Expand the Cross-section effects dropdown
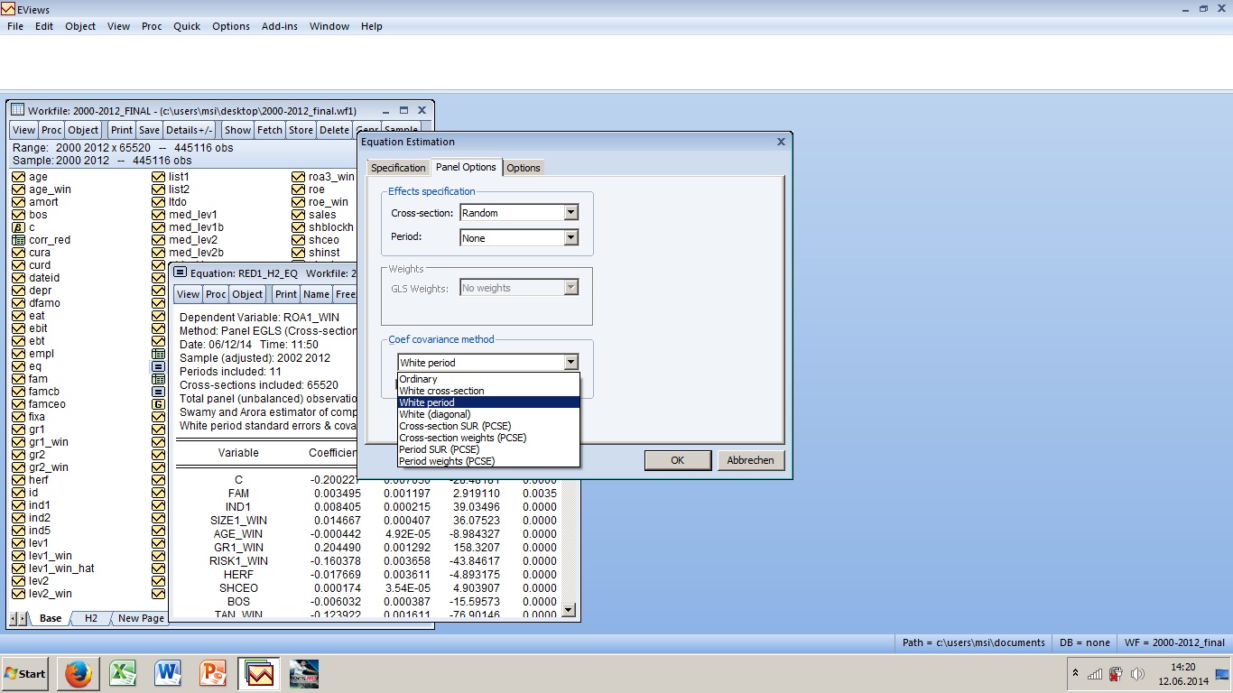This screenshot has height=693, width=1233. [x=570, y=213]
